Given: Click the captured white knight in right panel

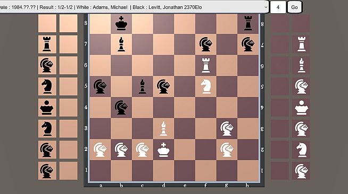Looking at the screenshot, I should (301, 149).
